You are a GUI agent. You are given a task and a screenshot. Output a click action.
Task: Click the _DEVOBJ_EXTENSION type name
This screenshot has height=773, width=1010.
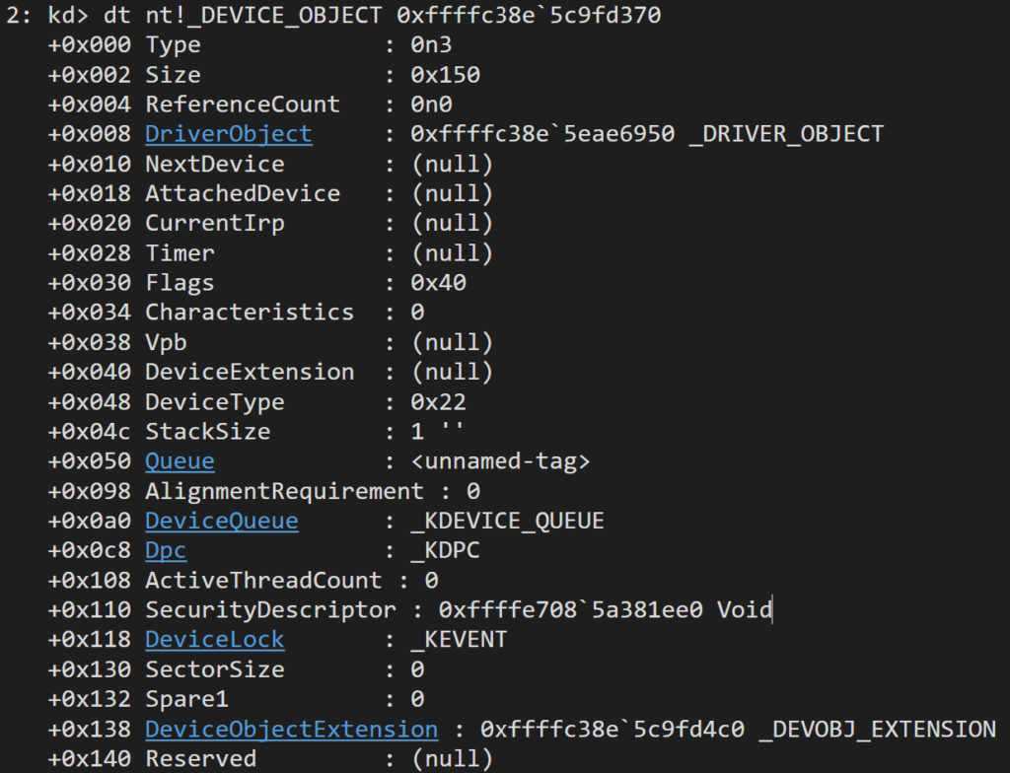tap(877, 730)
